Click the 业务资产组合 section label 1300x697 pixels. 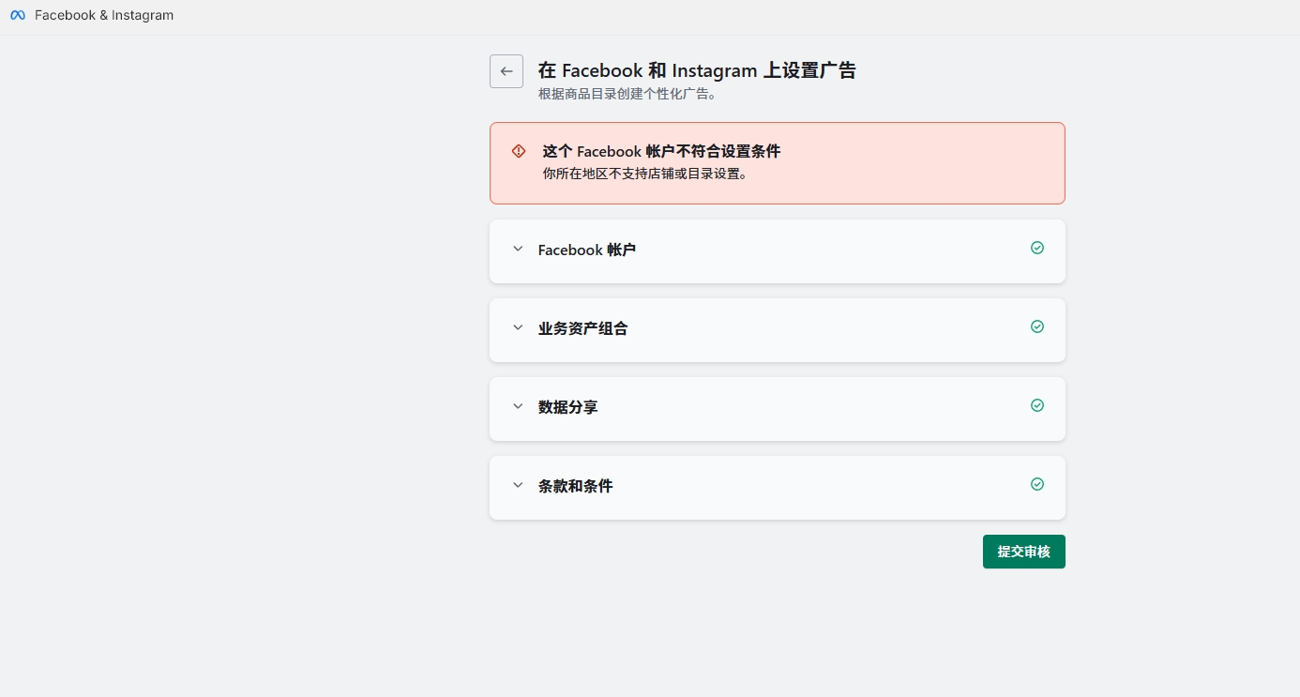pyautogui.click(x=583, y=329)
